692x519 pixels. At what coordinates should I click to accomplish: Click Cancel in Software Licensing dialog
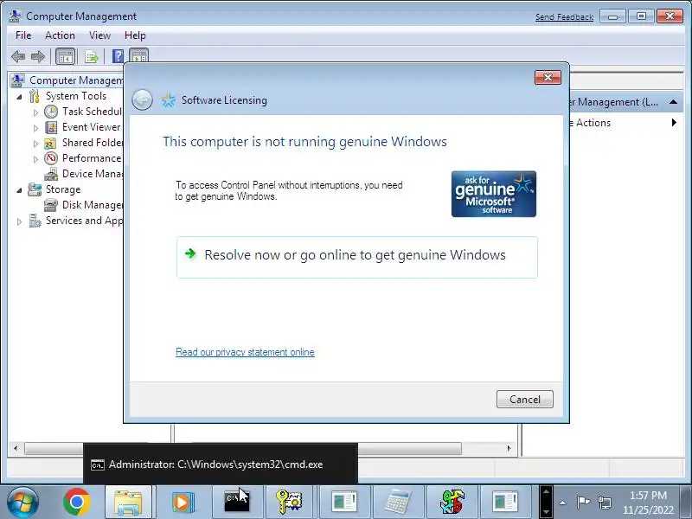525,399
